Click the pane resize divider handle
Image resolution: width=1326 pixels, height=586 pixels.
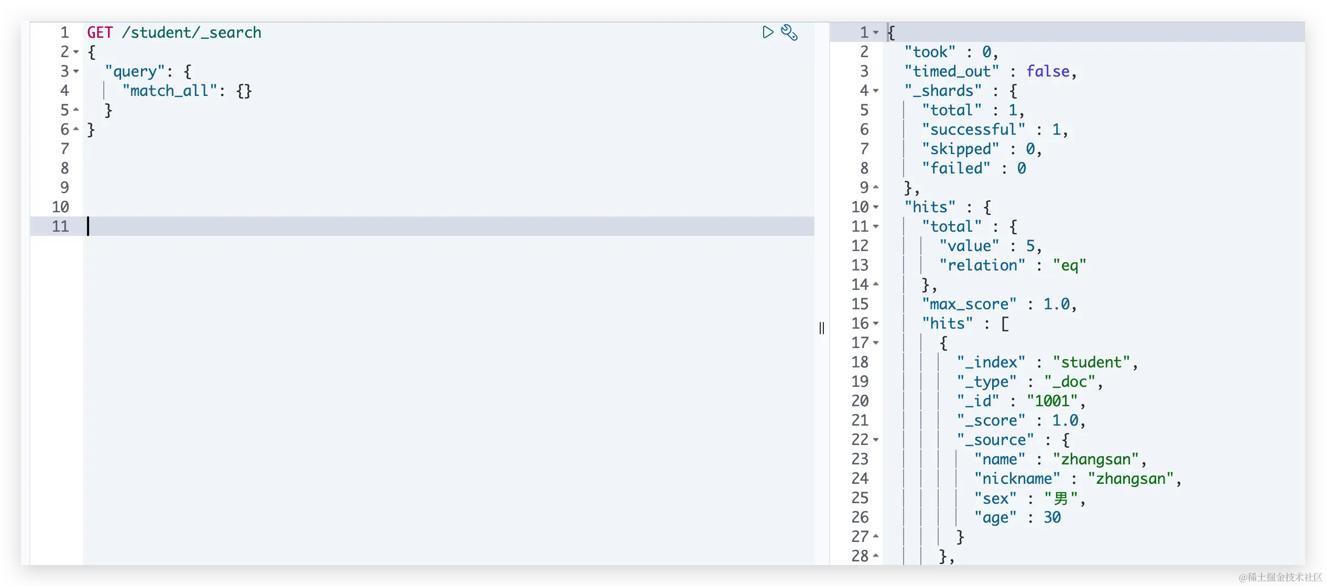point(821,328)
